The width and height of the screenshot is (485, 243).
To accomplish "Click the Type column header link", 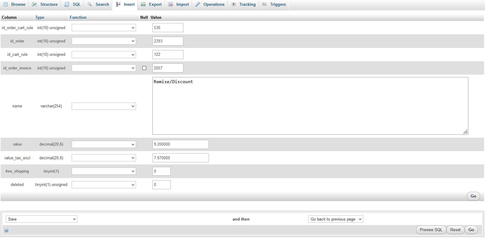I will point(40,17).
